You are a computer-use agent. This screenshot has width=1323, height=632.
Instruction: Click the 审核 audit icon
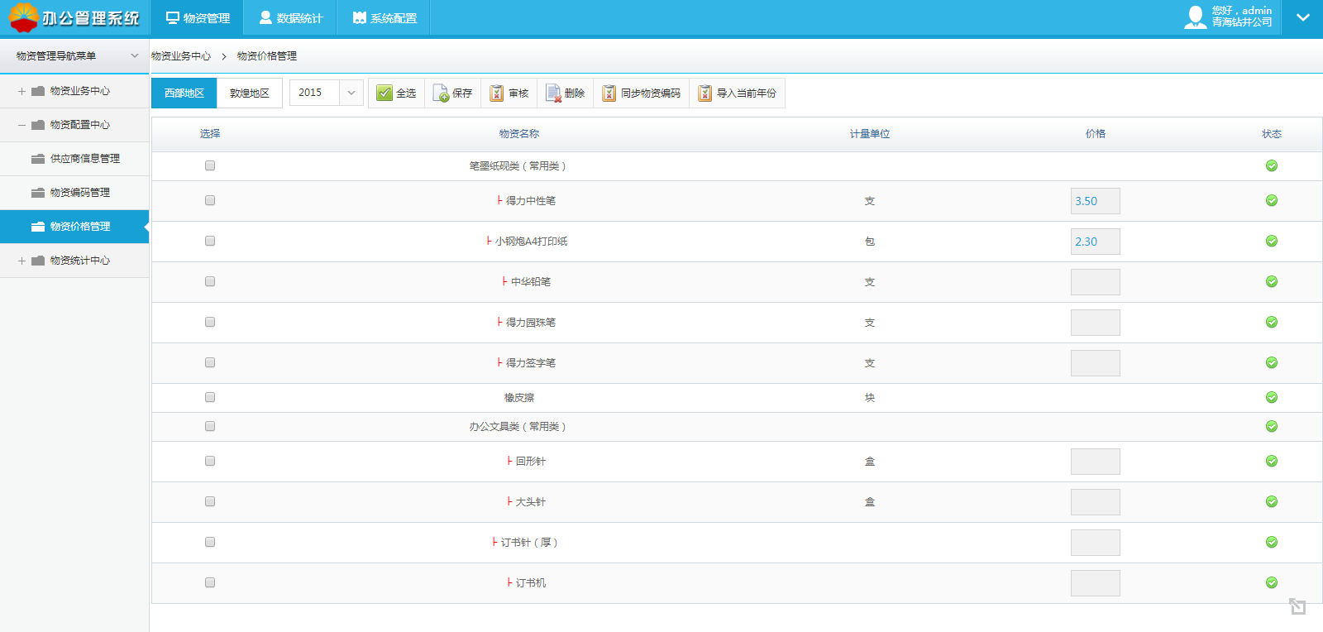pos(496,93)
